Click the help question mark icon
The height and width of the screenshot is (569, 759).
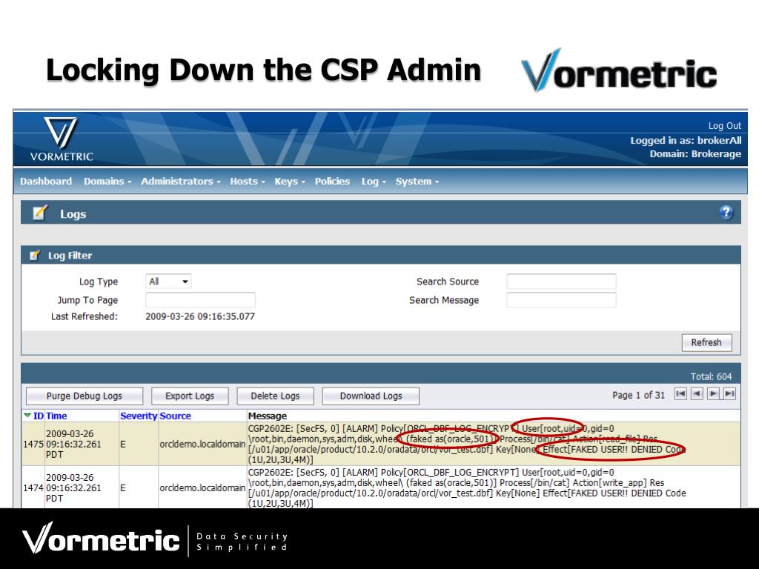click(726, 213)
